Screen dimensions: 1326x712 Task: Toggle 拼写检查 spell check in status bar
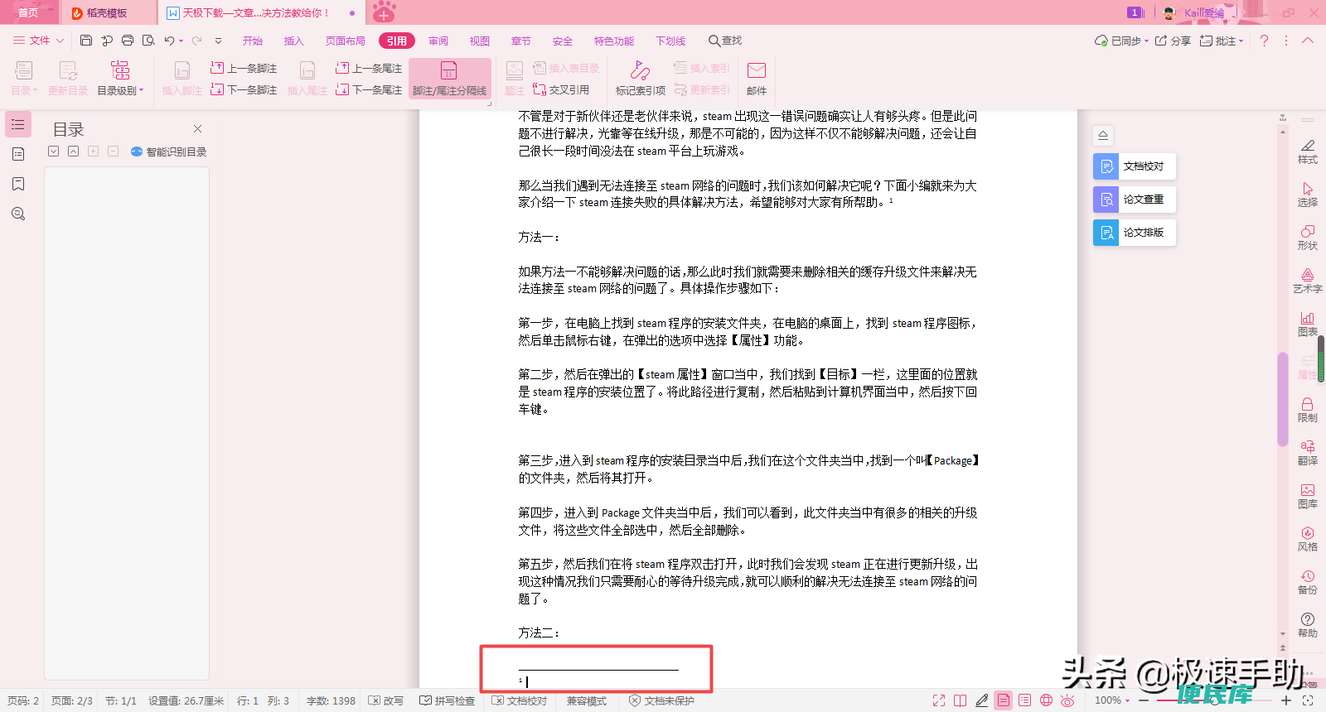(448, 700)
